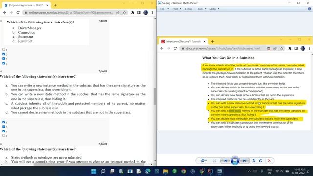Click Photo Viewer actual size button
Image resolution: width=313 pixels, height=176 pixels.
click(x=214, y=161)
